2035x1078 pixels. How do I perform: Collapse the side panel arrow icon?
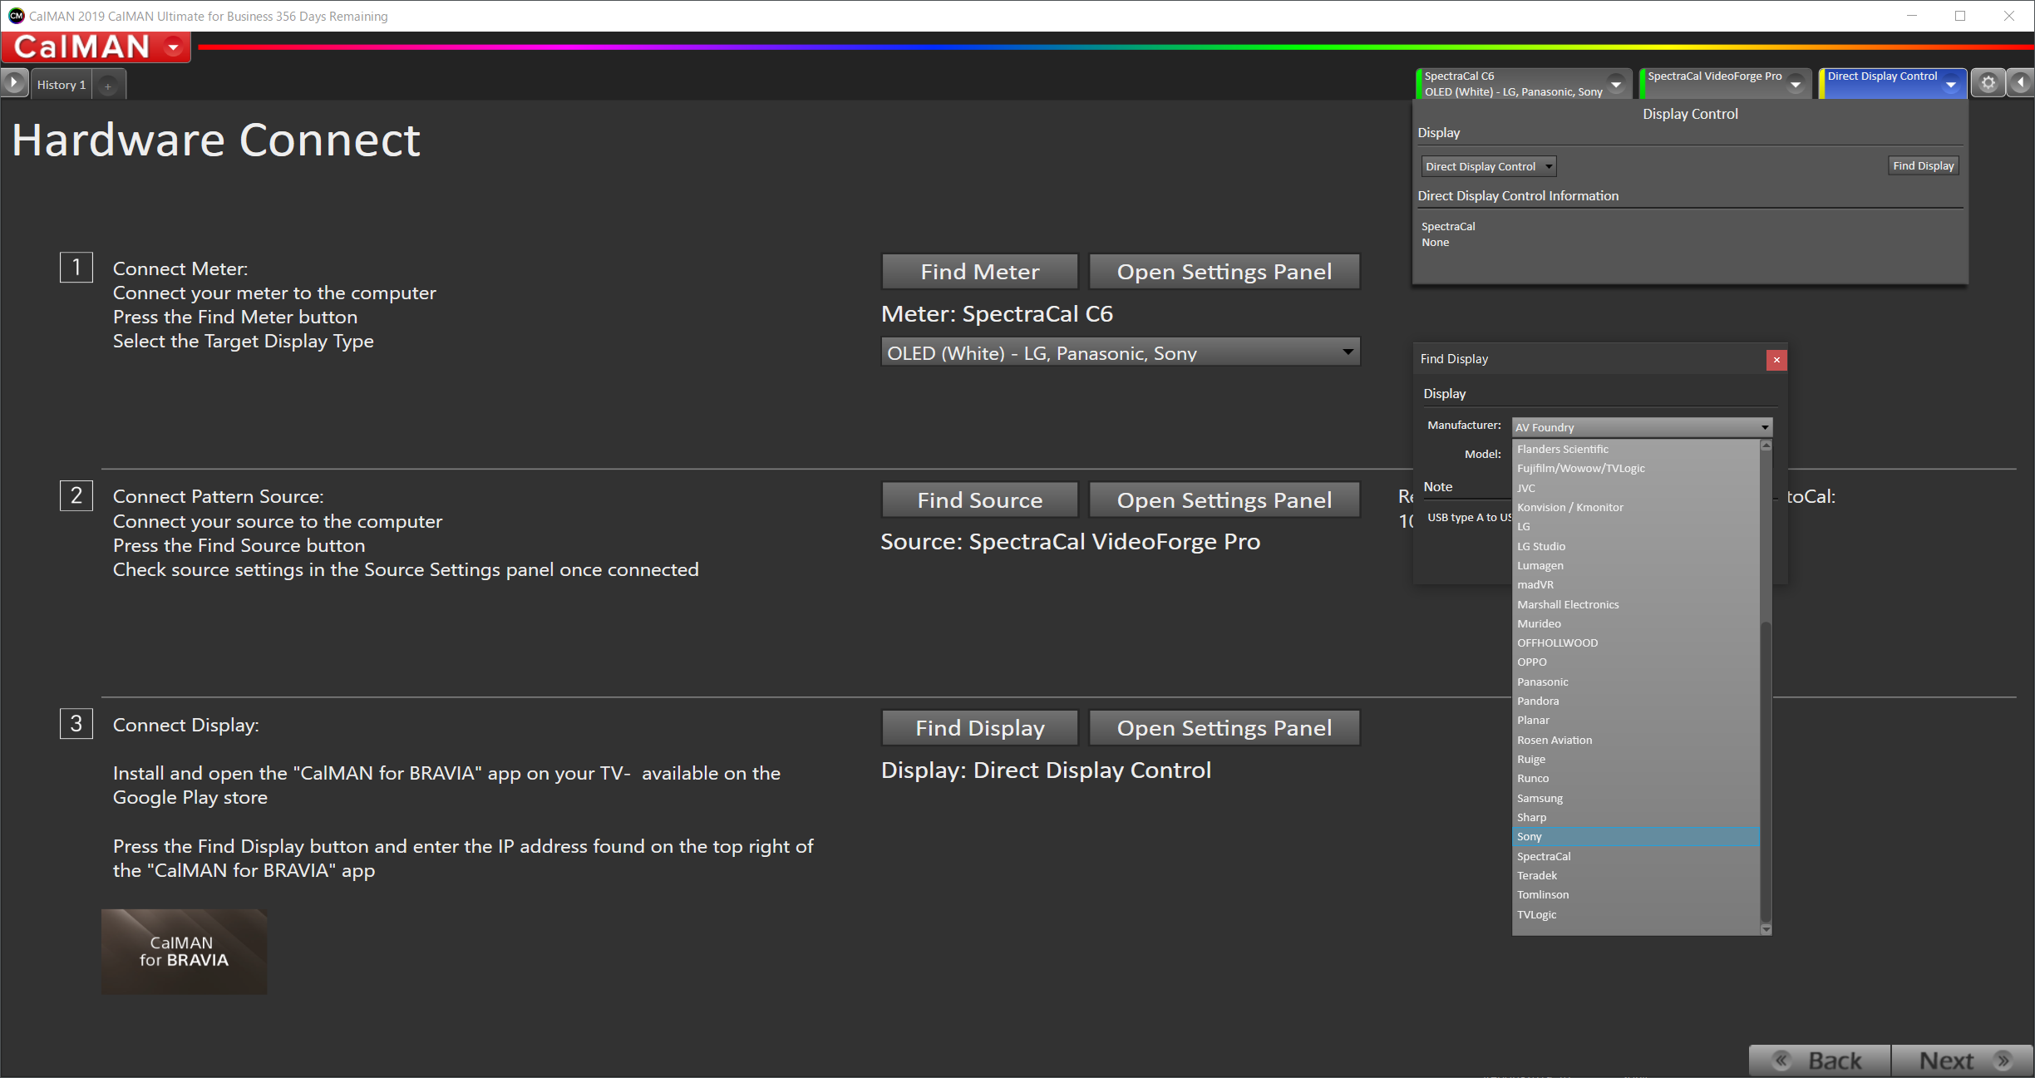point(2021,82)
